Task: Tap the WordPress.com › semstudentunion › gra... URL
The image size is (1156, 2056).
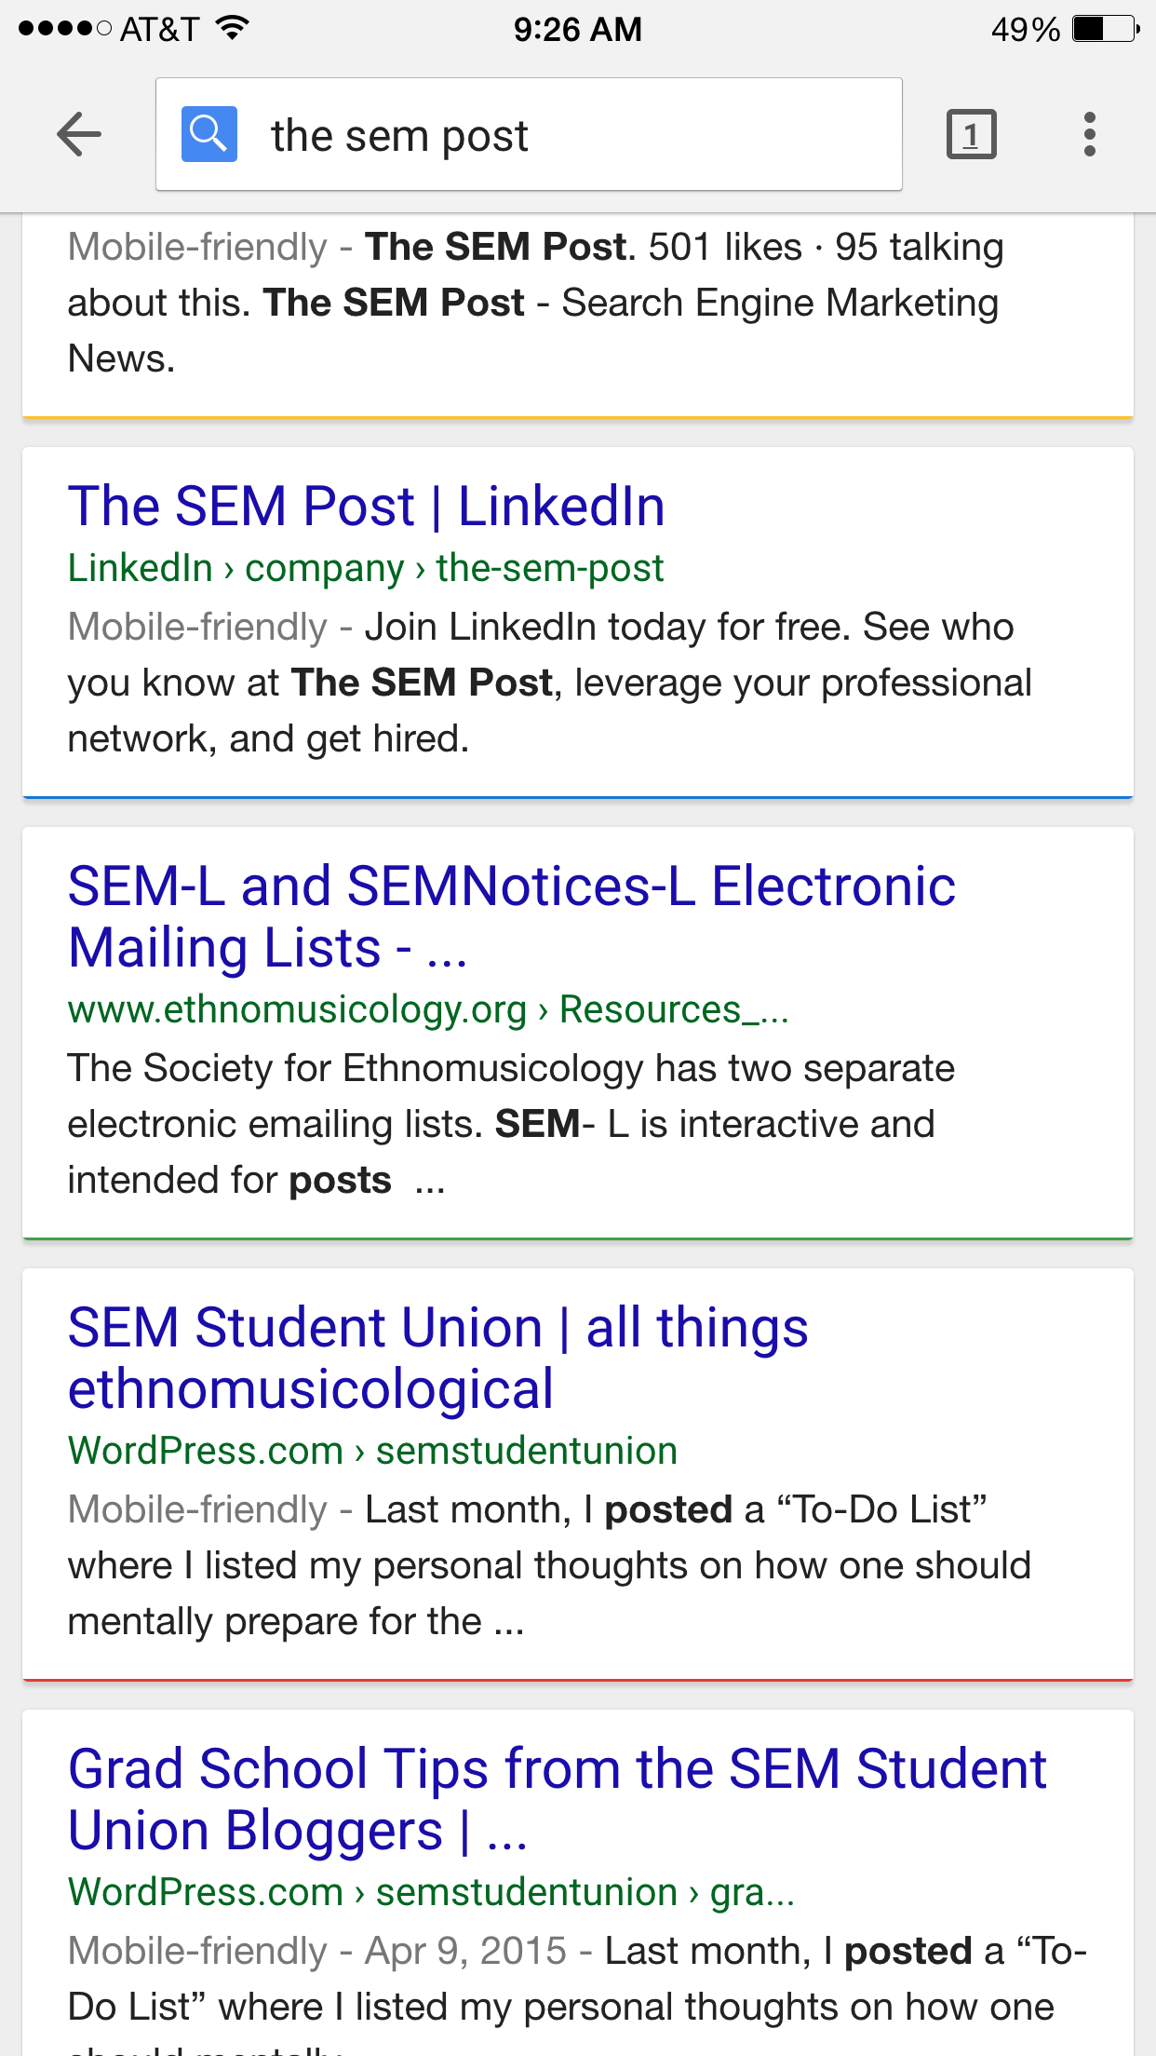Action: click(x=431, y=1892)
